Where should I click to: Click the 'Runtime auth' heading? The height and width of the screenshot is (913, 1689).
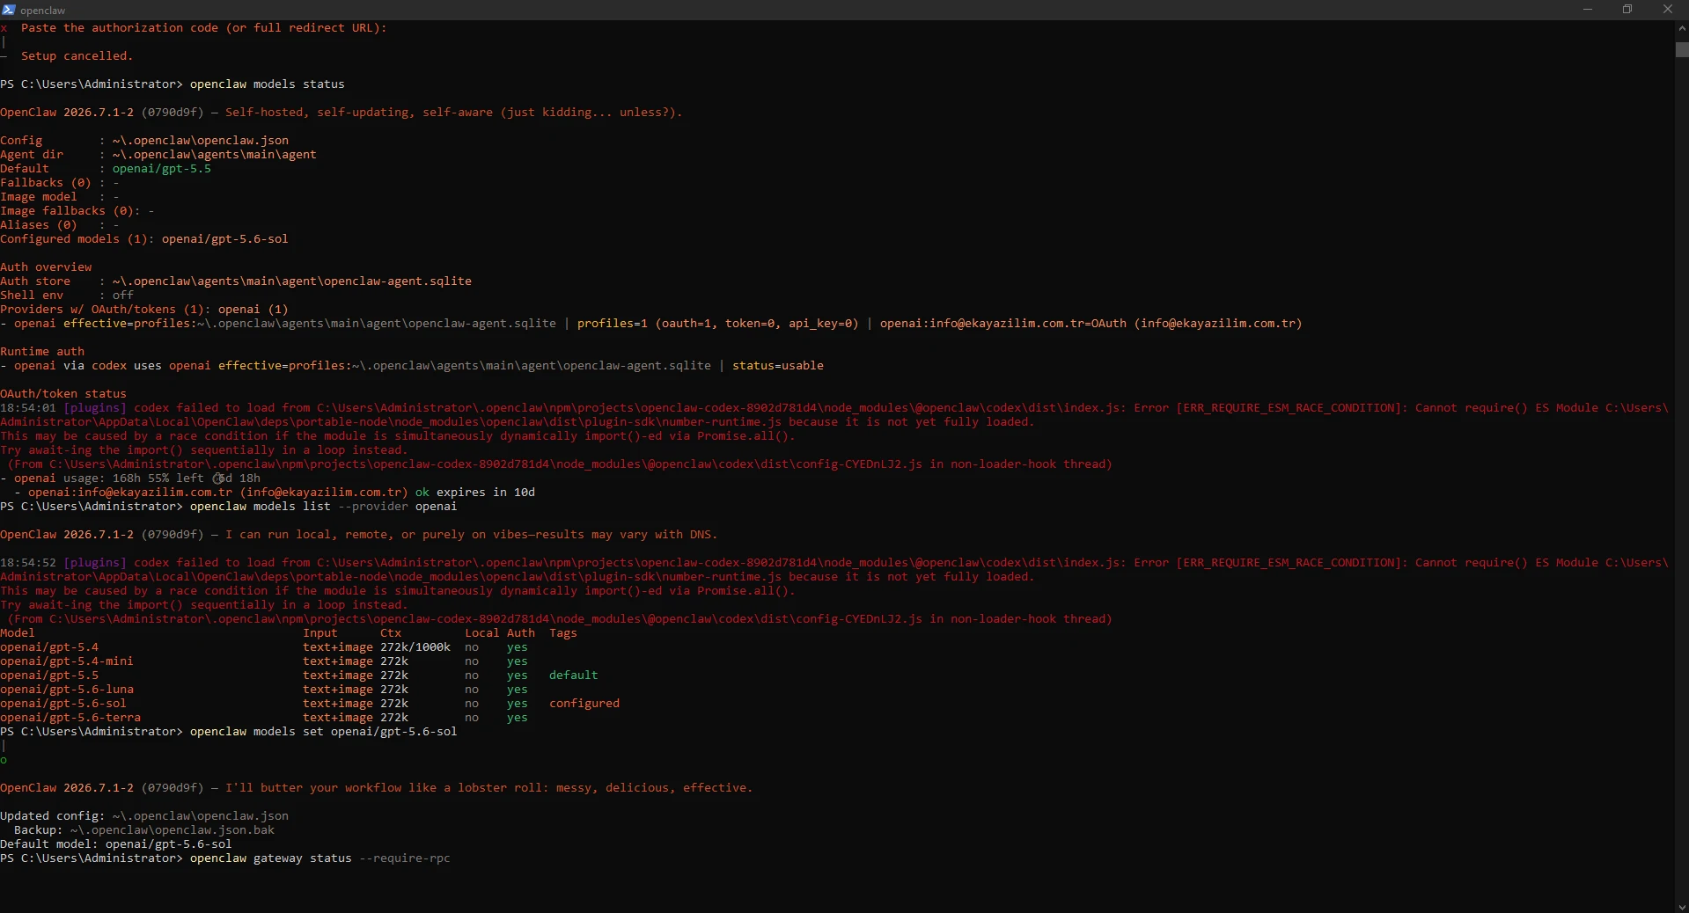coord(42,352)
